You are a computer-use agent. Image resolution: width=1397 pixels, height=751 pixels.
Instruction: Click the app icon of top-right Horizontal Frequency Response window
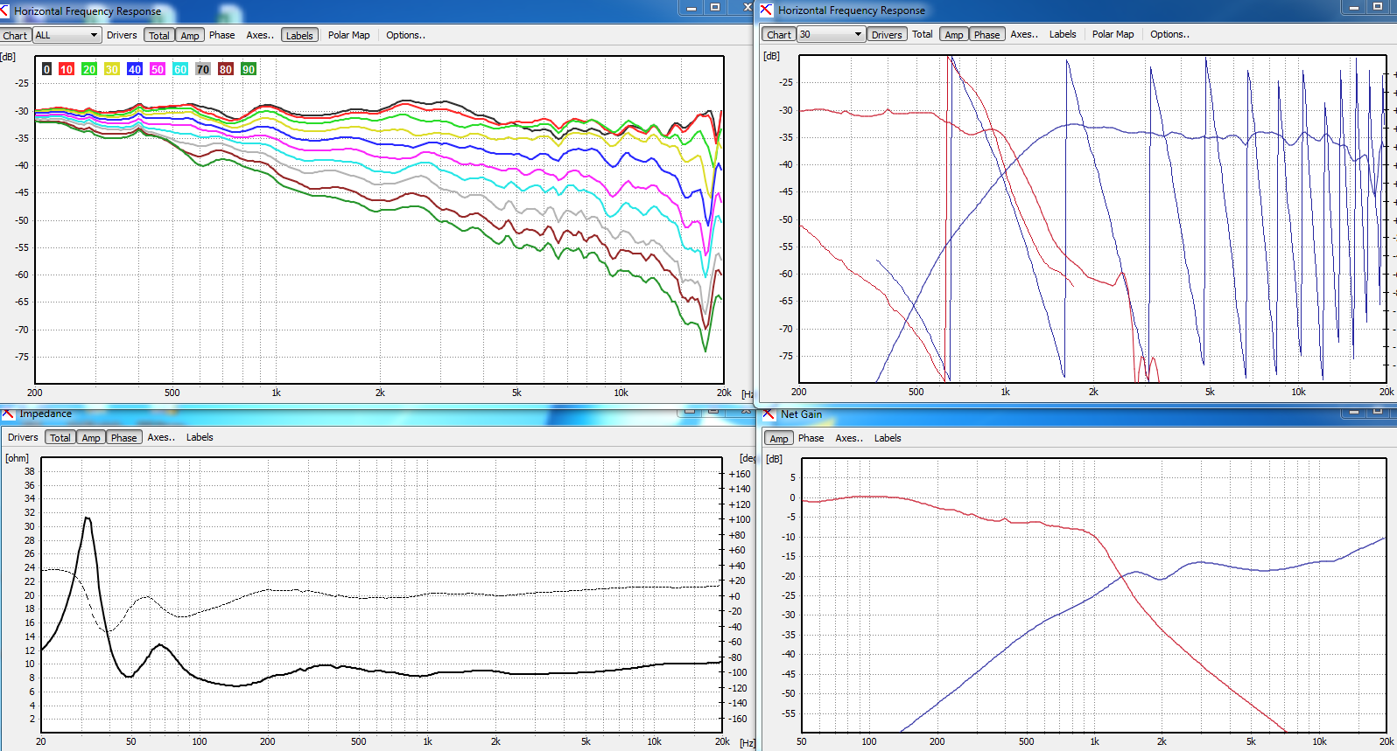(x=767, y=10)
